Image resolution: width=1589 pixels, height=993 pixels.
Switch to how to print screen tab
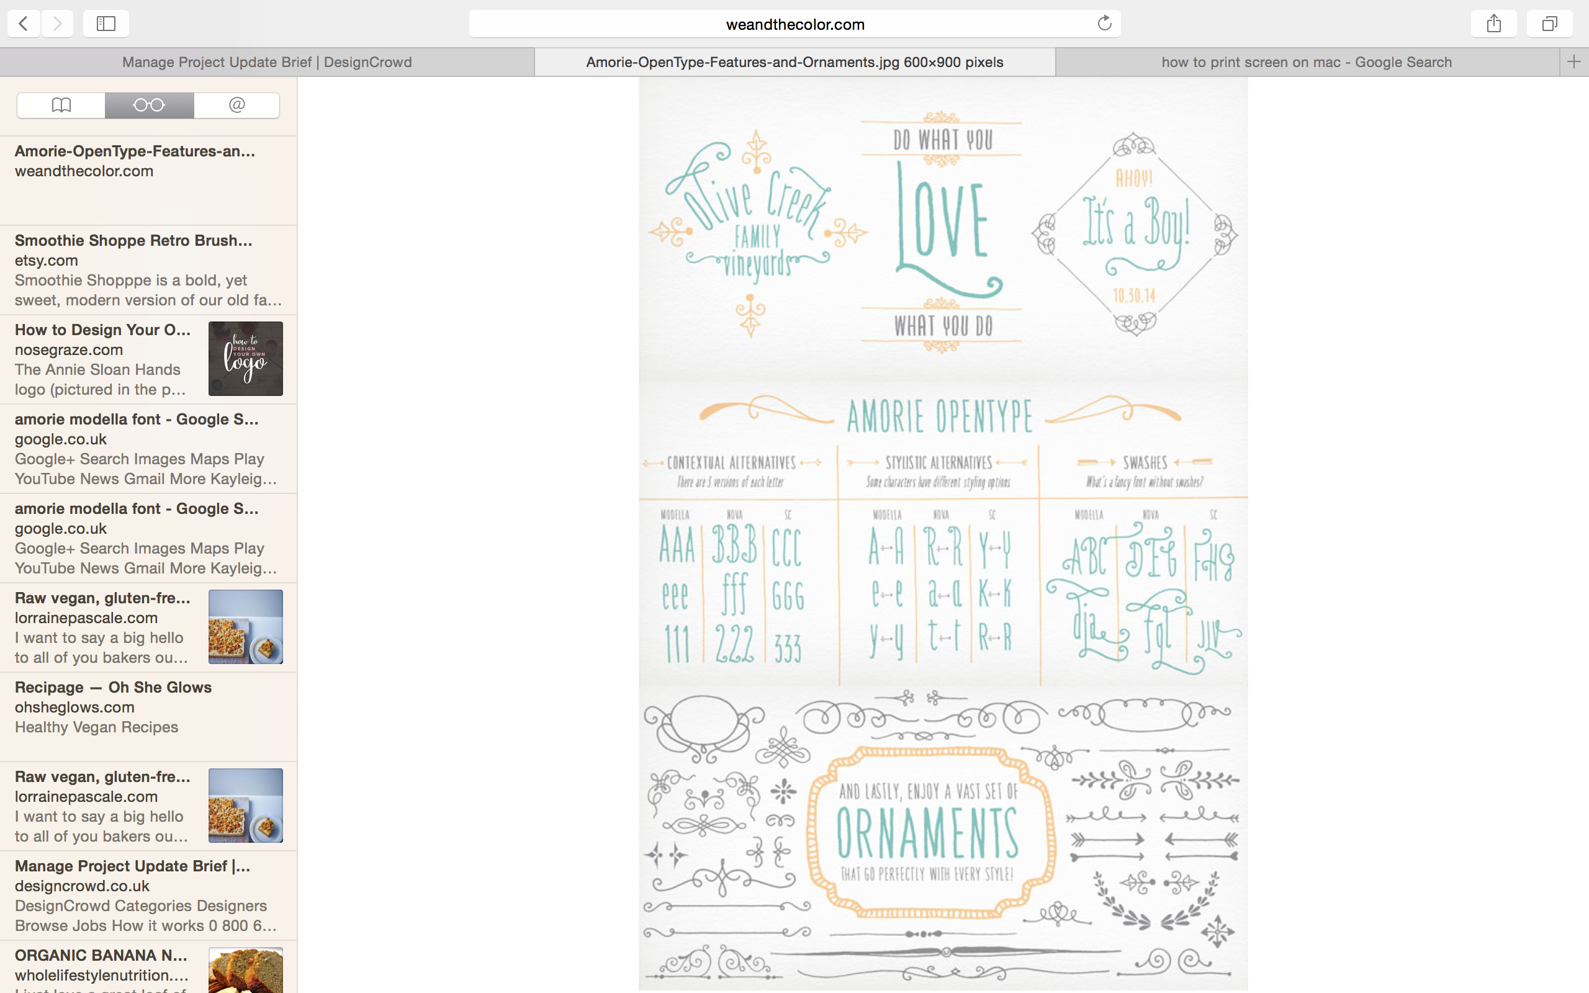click(x=1306, y=61)
